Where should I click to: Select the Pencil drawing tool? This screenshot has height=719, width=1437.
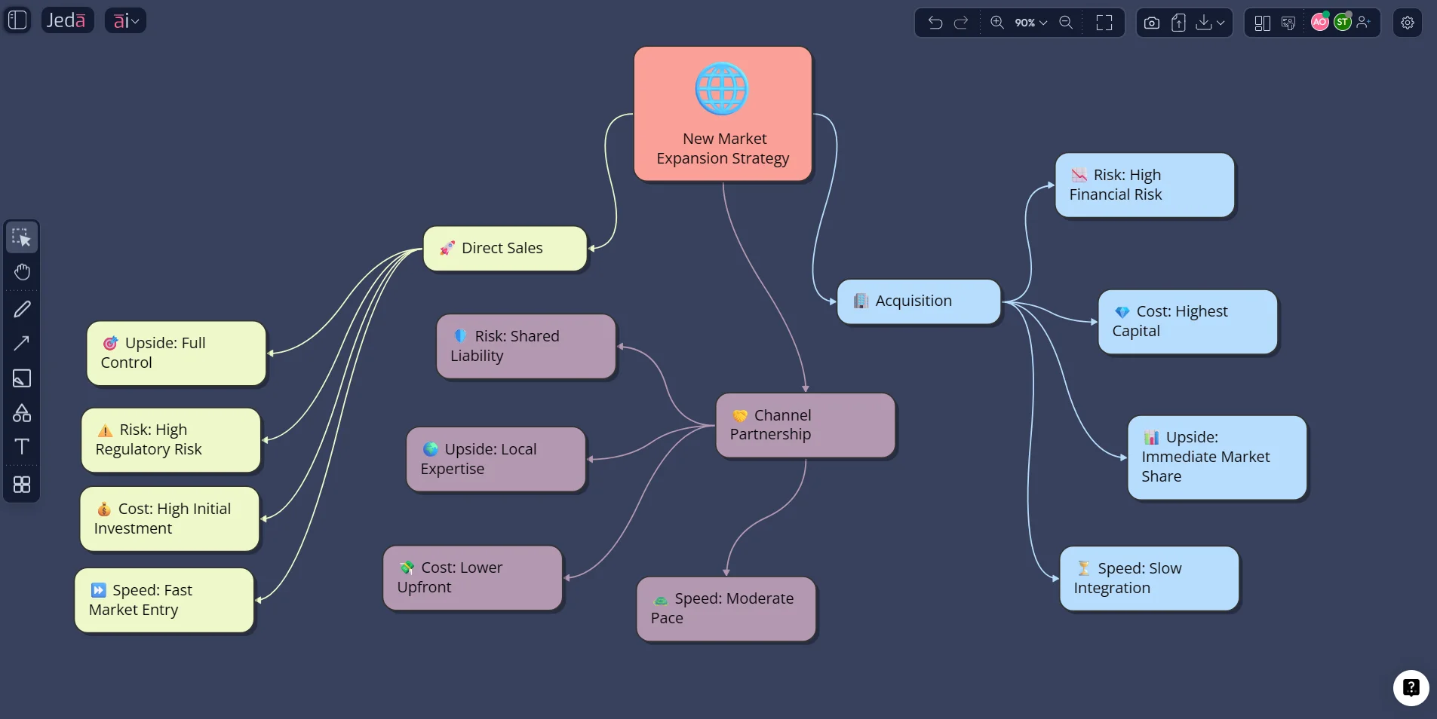click(x=23, y=309)
